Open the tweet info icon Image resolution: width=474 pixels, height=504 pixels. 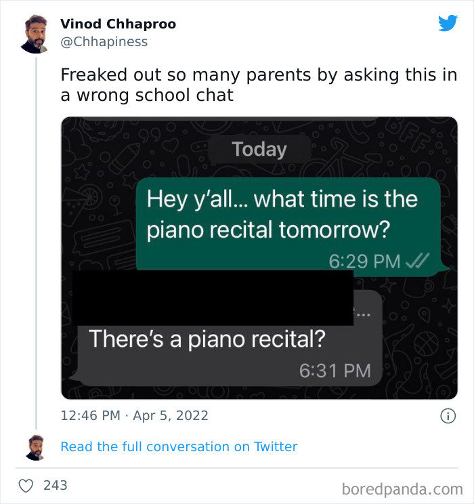[448, 416]
